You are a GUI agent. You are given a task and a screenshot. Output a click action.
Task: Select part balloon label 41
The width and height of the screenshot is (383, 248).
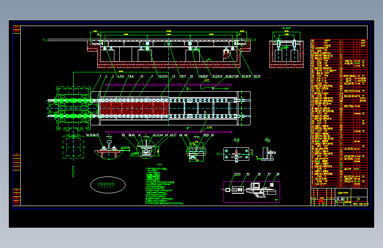[140, 135]
